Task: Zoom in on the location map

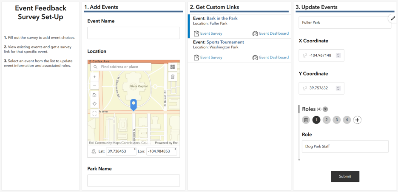Action: coord(94,77)
